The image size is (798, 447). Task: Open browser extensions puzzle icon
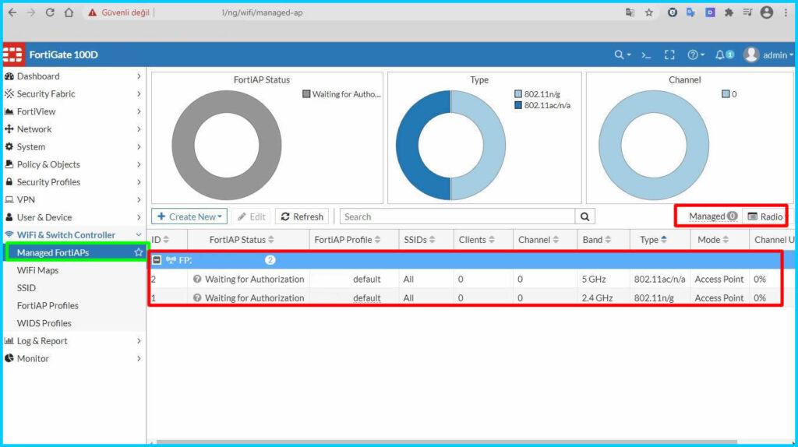729,12
